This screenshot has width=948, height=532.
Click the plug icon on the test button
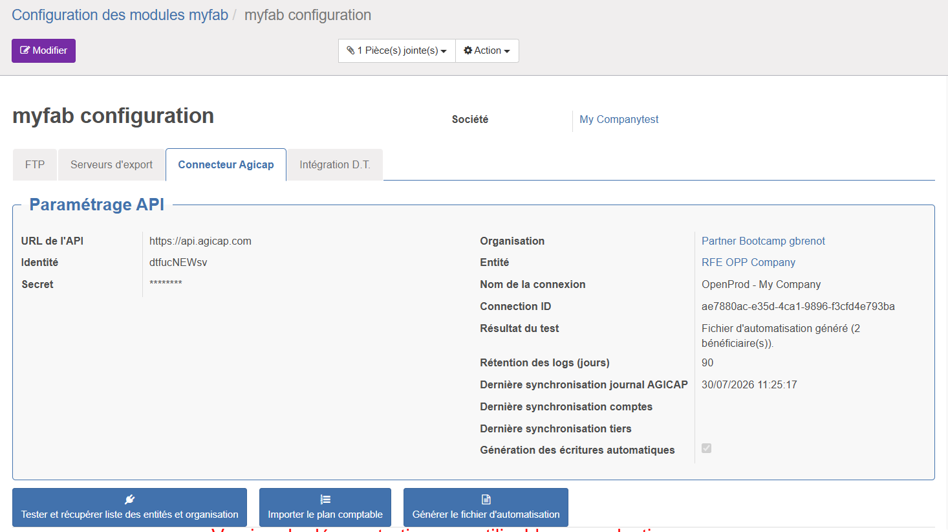point(129,499)
